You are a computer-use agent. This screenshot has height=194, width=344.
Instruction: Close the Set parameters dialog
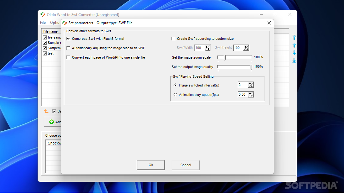pyautogui.click(x=269, y=23)
